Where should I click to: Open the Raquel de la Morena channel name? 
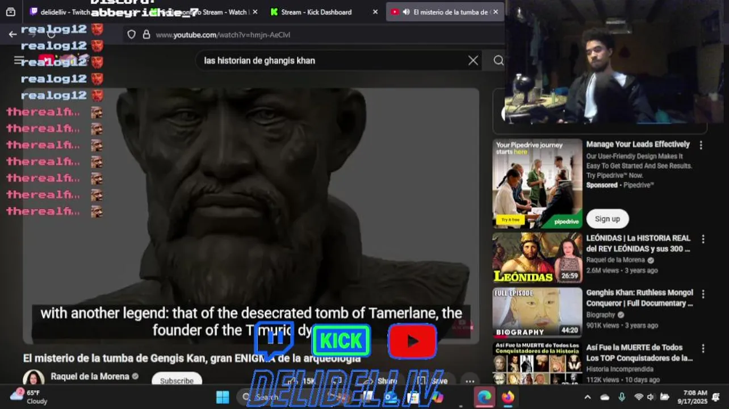click(x=90, y=376)
